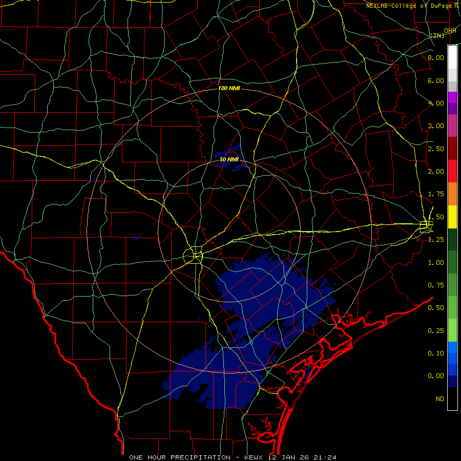Click the '1.50' legend value
Screen dimensions: 461x461
436,217
